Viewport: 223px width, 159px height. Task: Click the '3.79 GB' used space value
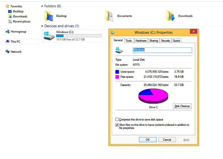pyautogui.click(x=179, y=72)
